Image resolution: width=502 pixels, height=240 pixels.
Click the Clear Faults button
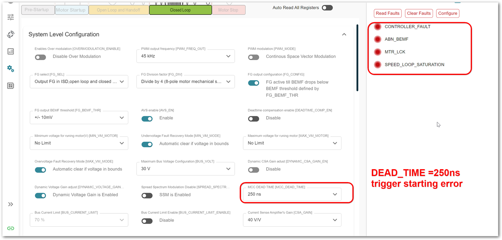(x=419, y=13)
